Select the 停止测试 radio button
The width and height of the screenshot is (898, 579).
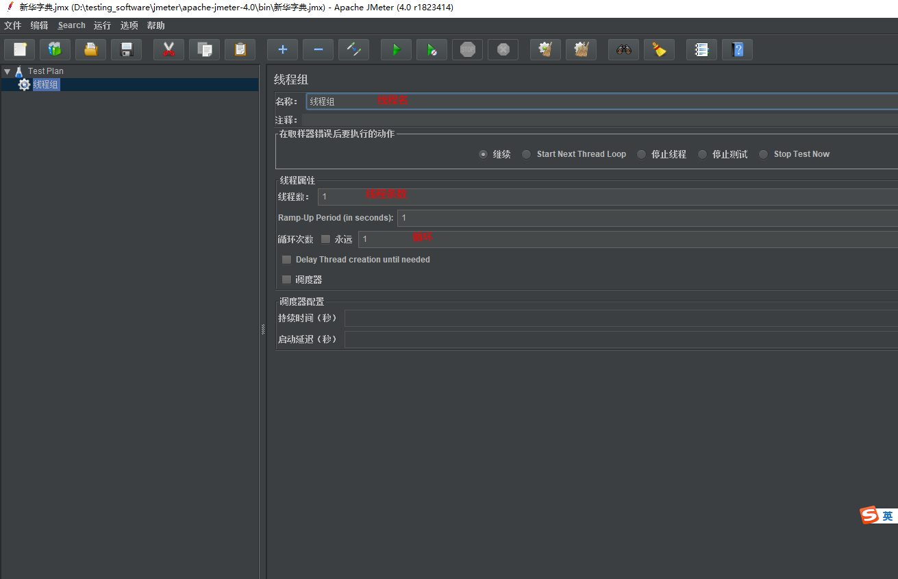pos(702,154)
